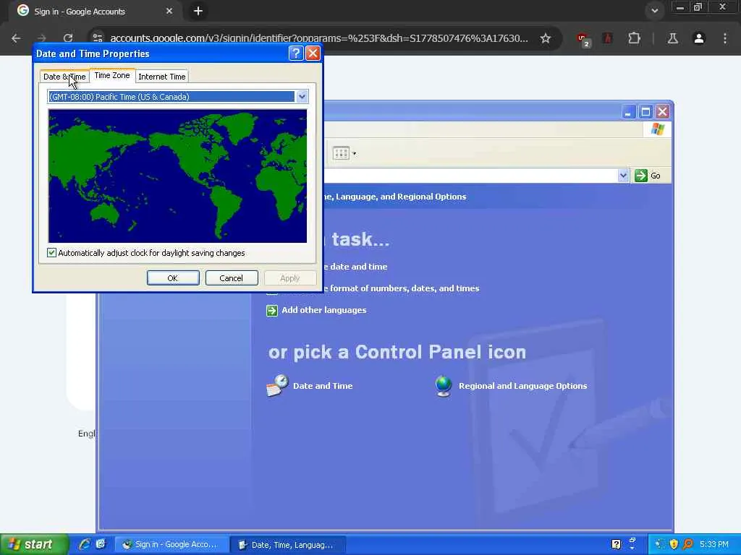
Task: Click the Windows flag logo in Control Panel
Action: pyautogui.click(x=657, y=129)
